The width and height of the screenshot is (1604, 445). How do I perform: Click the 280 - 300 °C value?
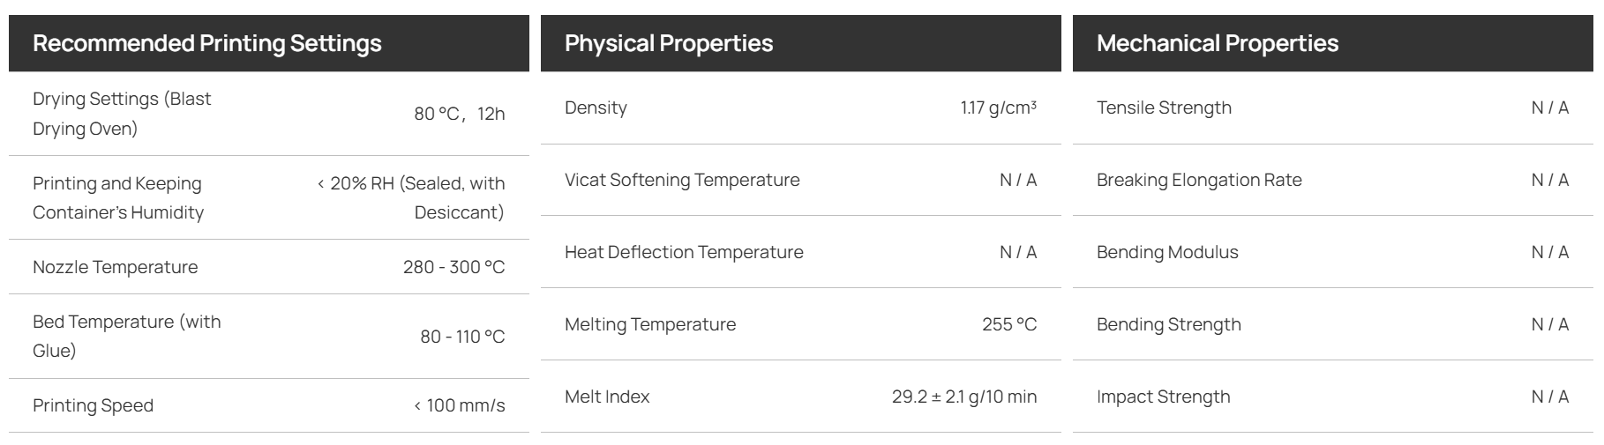(454, 267)
